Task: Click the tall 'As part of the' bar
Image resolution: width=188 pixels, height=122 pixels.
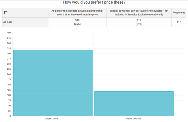Action: [x=53, y=83]
